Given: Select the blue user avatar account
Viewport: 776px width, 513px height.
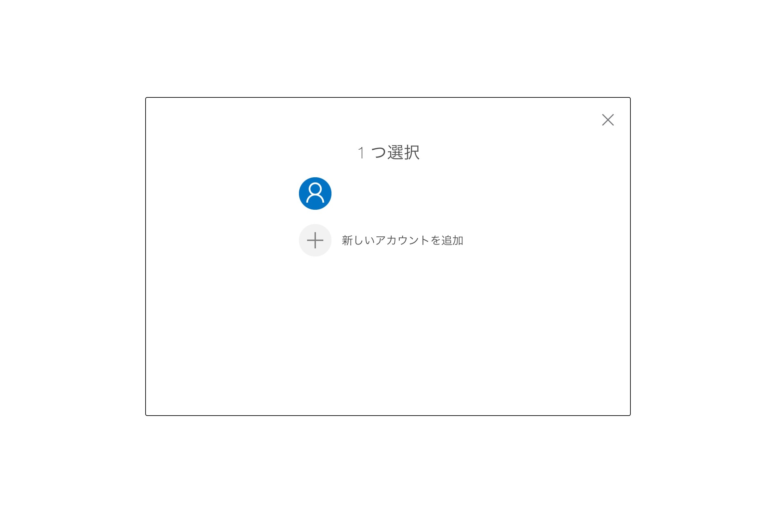Looking at the screenshot, I should click(315, 194).
